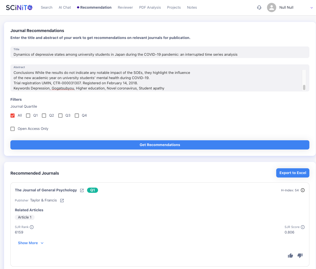
Task: Open the journal's external link icon
Action: pos(82,190)
